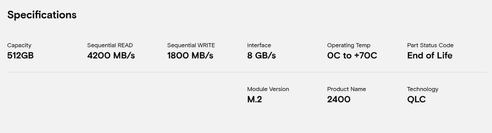Click the Interface label
The width and height of the screenshot is (492, 133).
[259, 45]
